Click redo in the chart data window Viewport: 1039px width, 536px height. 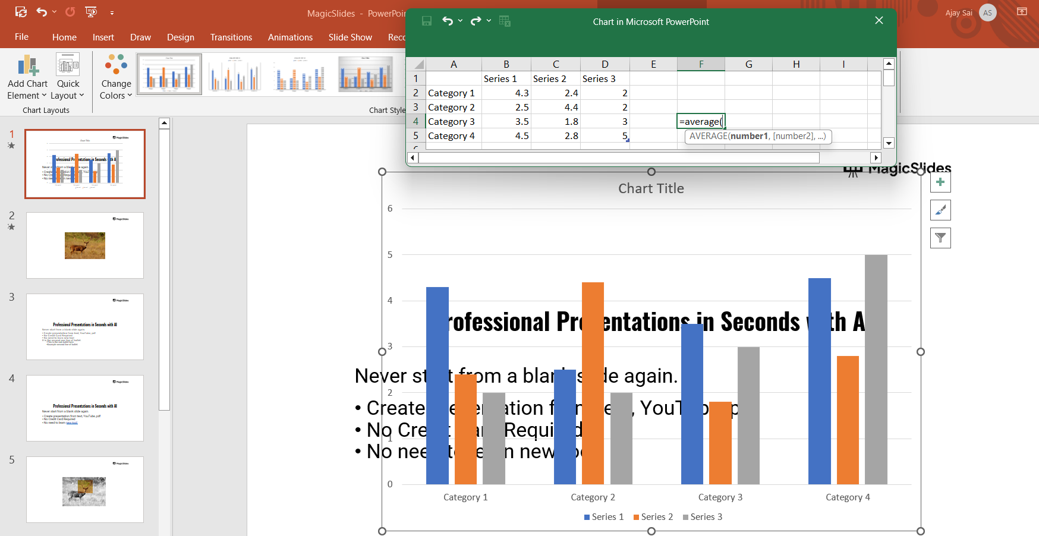pyautogui.click(x=476, y=21)
